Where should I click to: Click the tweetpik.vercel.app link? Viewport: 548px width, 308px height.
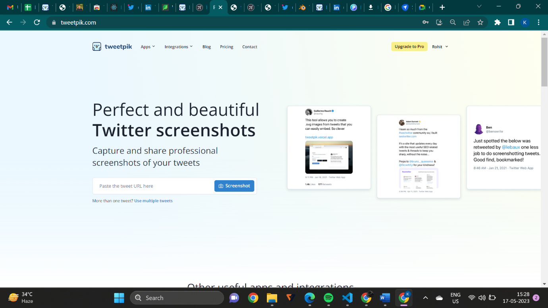319,137
